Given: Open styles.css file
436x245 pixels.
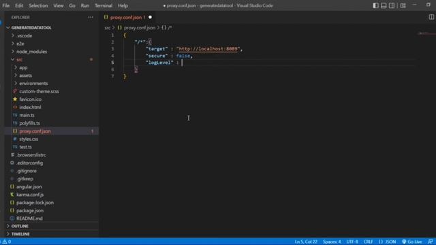Looking at the screenshot, I should (x=29, y=139).
